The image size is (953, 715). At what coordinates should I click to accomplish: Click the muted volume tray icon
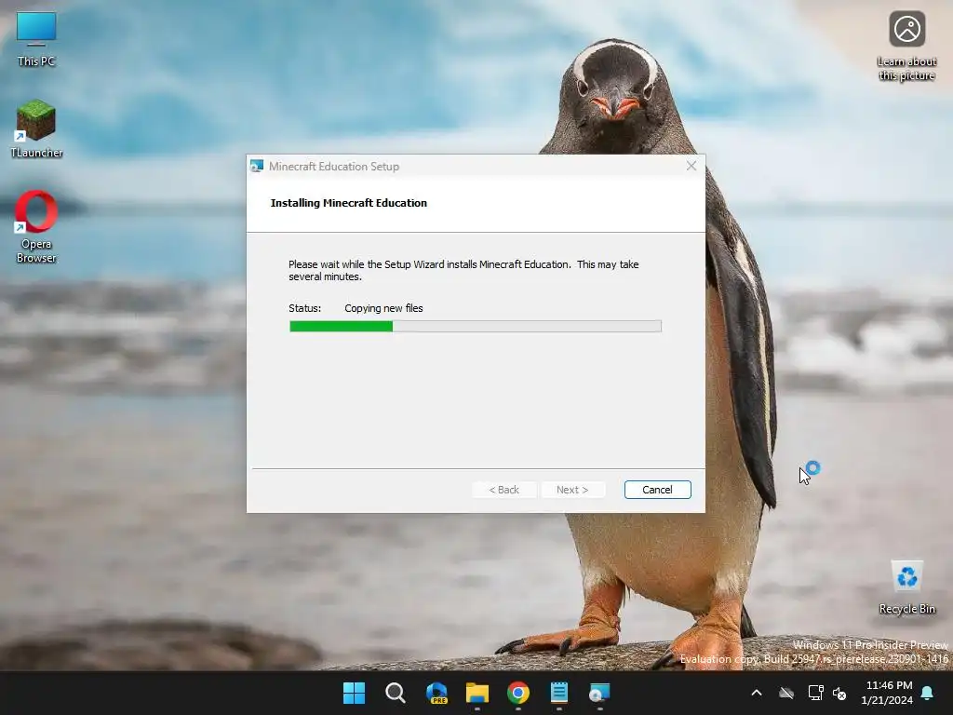click(x=839, y=693)
